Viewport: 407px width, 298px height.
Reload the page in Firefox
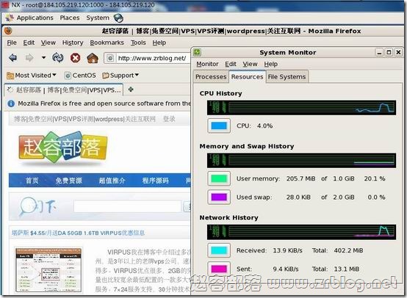pyautogui.click(x=57, y=57)
